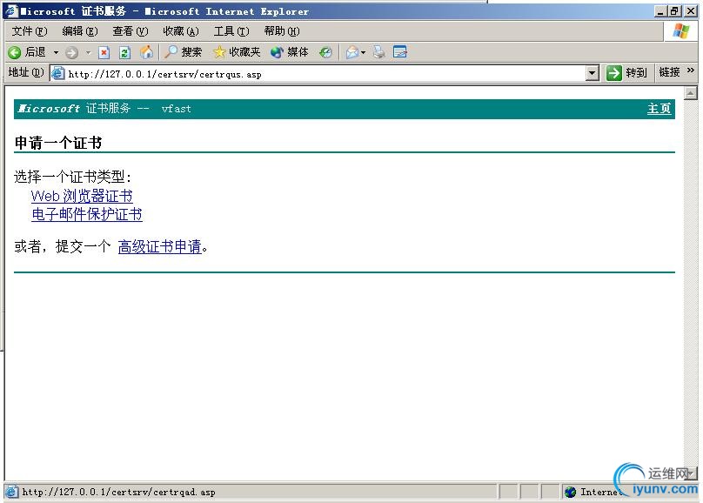703x503 pixels.
Task: Expand Links chevron at toolbar end
Action: (x=691, y=70)
